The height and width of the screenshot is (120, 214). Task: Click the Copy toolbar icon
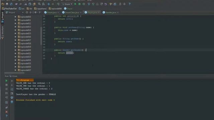30,4
